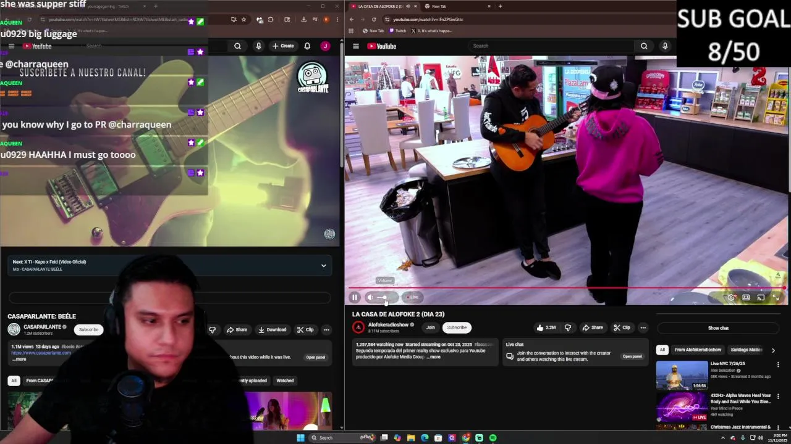The image size is (791, 444).
Task: Open the live chat panel on the right window
Action: pyautogui.click(x=632, y=356)
